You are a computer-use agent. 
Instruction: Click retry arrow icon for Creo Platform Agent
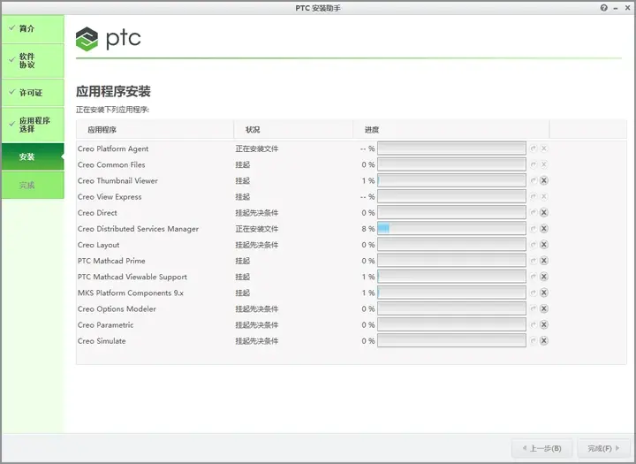point(534,148)
